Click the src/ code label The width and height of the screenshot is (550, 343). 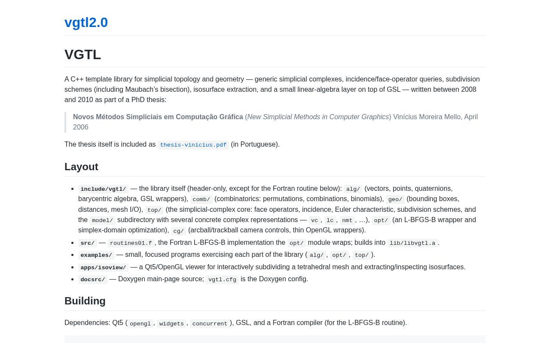click(87, 243)
